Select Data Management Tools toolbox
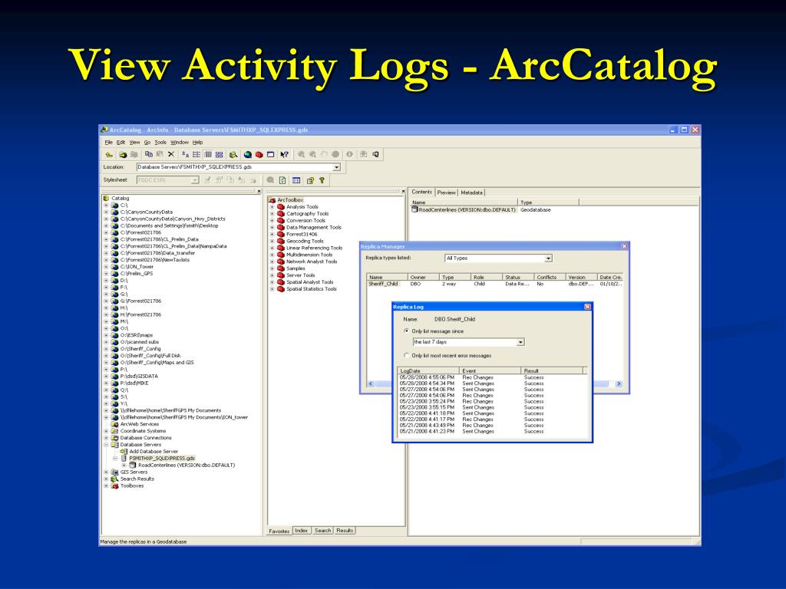The width and height of the screenshot is (786, 589). [314, 227]
